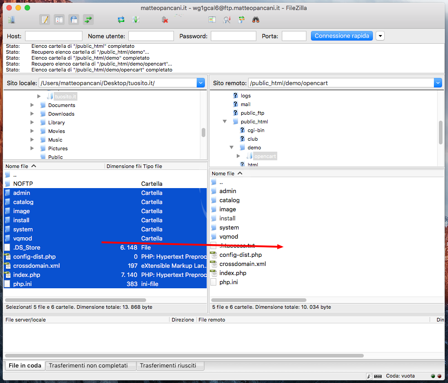Click the process queue toolbar icon
Screen dimensions: 448x383
tap(136, 20)
